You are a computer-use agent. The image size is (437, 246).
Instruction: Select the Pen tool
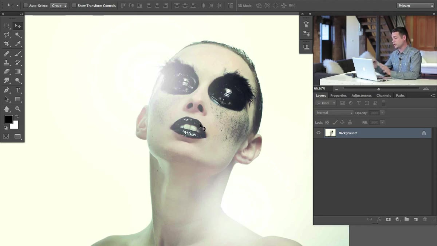click(x=7, y=90)
